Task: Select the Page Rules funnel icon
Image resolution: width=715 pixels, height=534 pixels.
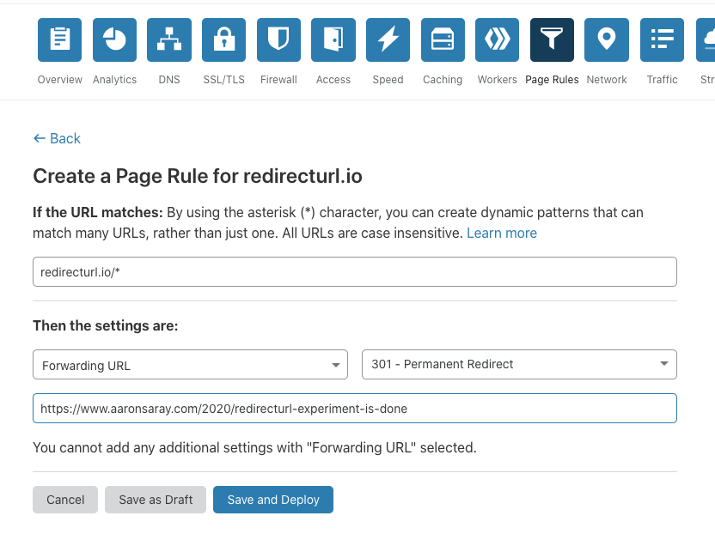Action: click(x=552, y=39)
